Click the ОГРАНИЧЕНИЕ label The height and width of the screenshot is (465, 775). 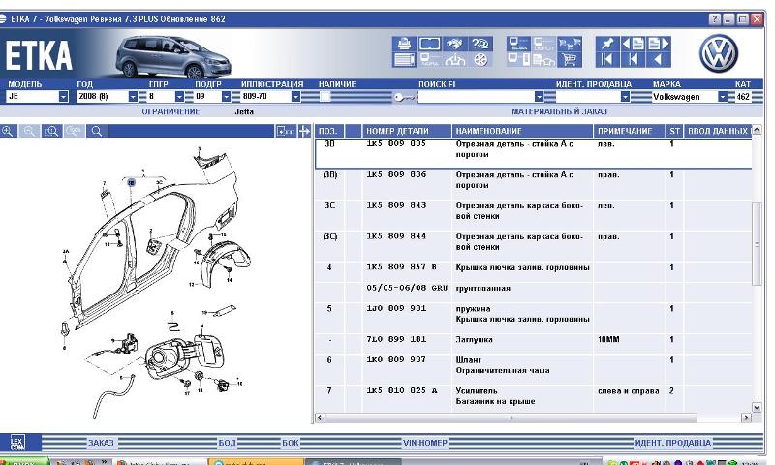171,111
